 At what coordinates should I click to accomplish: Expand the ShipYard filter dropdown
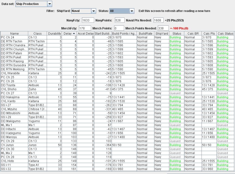tap(93, 11)
